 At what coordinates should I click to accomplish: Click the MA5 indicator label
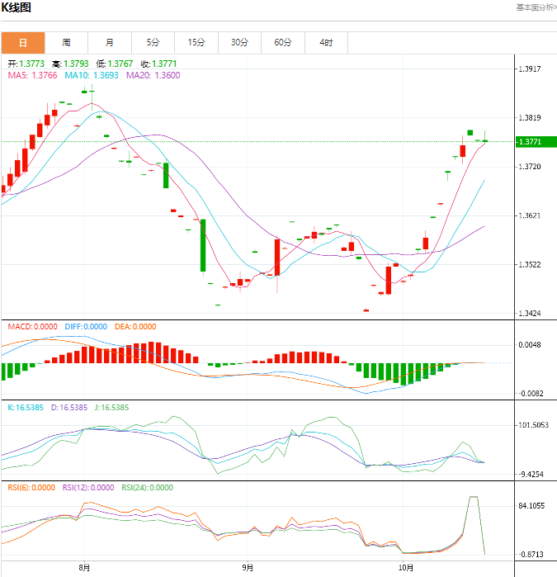pos(32,76)
